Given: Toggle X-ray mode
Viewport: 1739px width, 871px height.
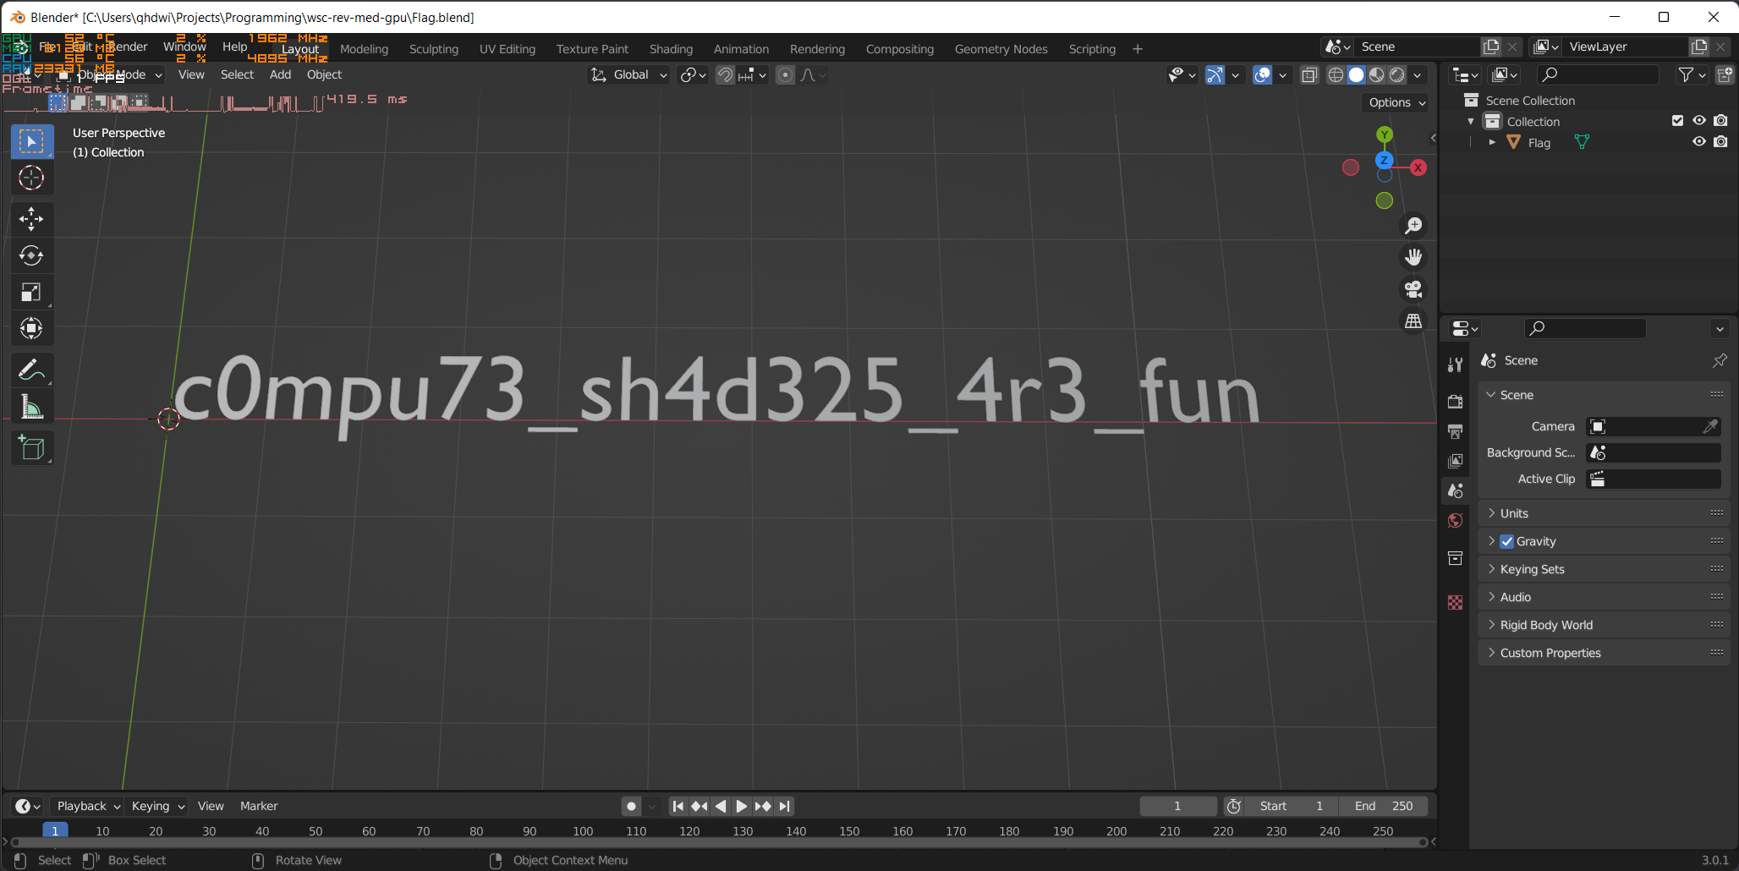Looking at the screenshot, I should pos(1309,75).
